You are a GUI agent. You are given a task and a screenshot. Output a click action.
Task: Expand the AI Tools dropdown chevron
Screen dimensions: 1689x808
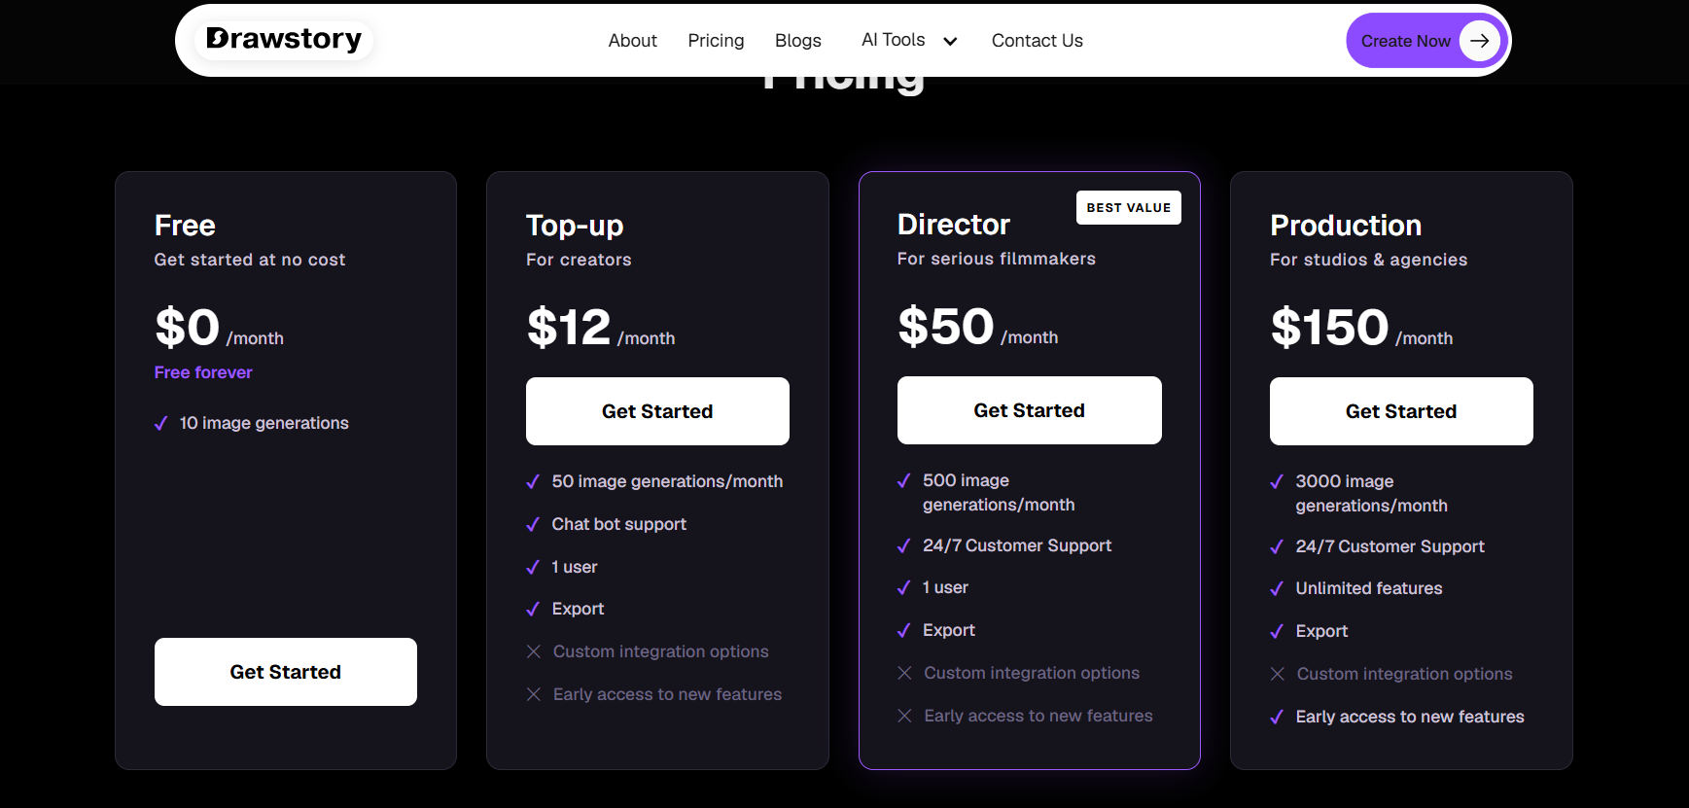tap(950, 41)
